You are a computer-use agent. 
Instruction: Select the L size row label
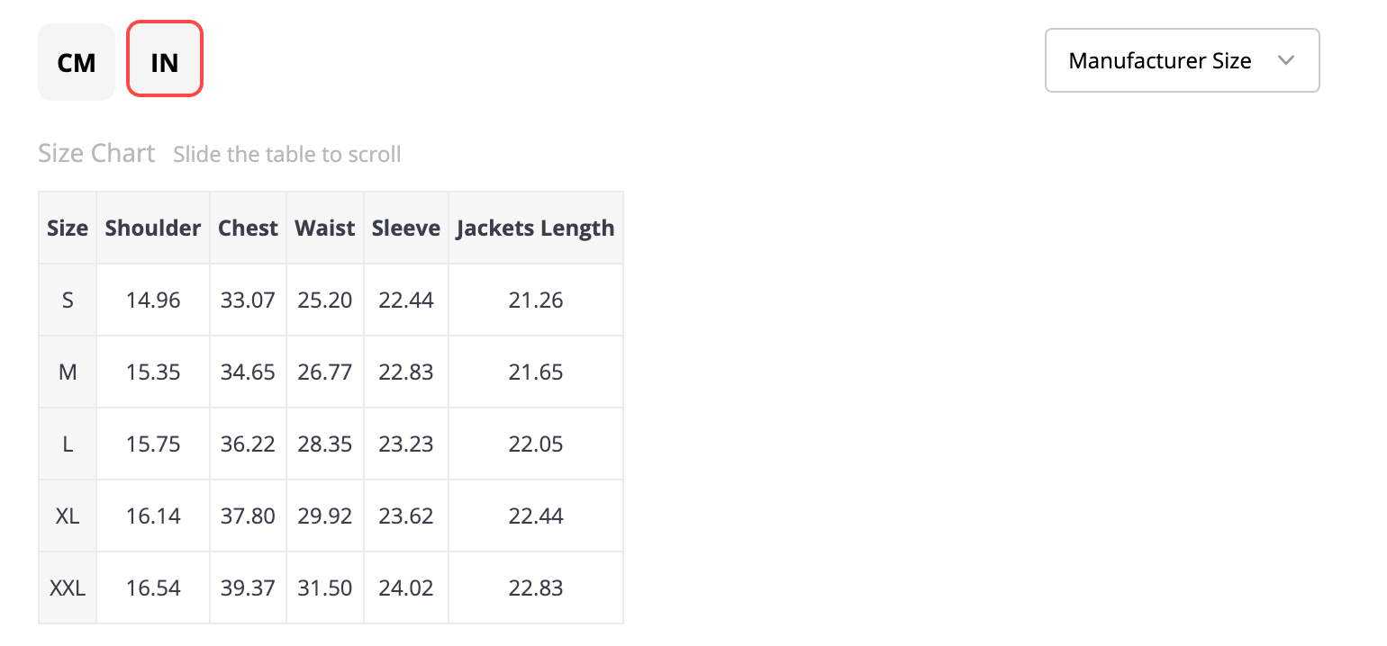coord(68,444)
